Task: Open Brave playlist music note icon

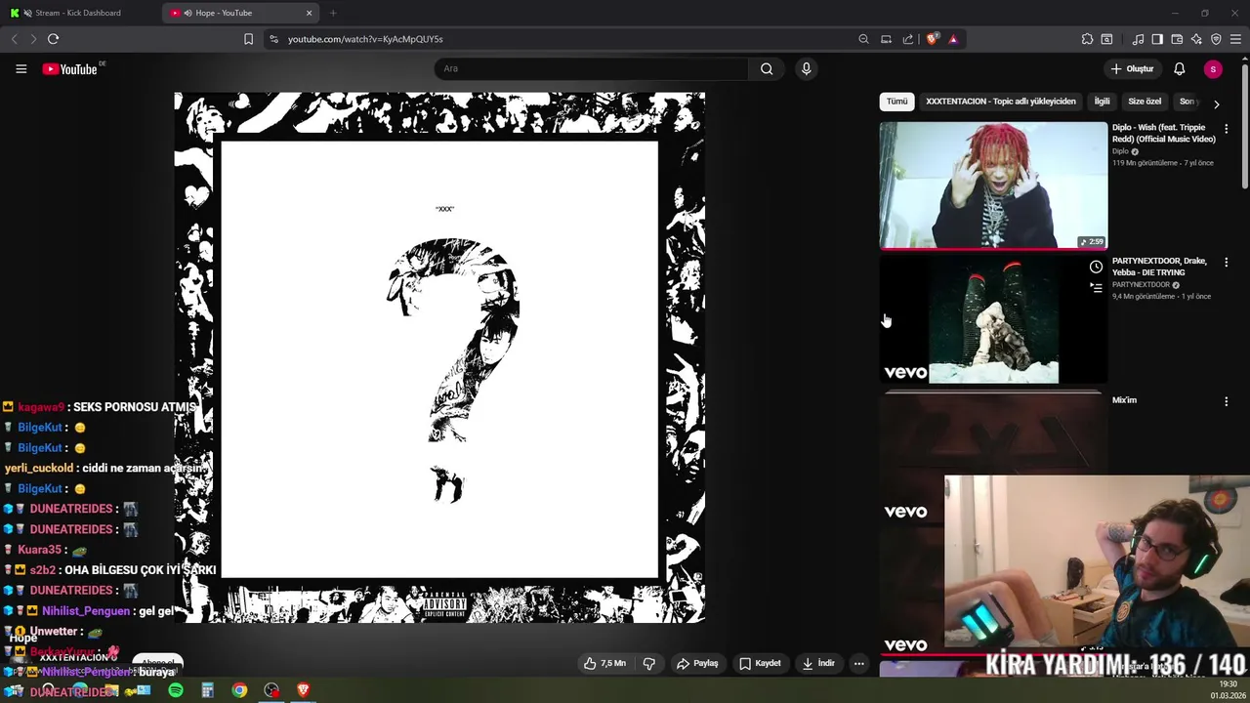Action: 1138,39
